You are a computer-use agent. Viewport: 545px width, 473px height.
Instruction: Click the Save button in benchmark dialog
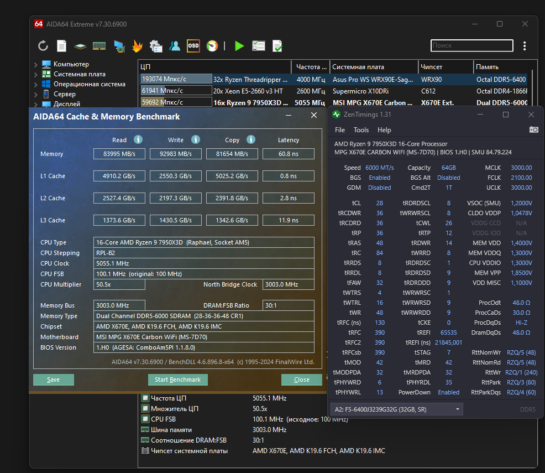54,380
